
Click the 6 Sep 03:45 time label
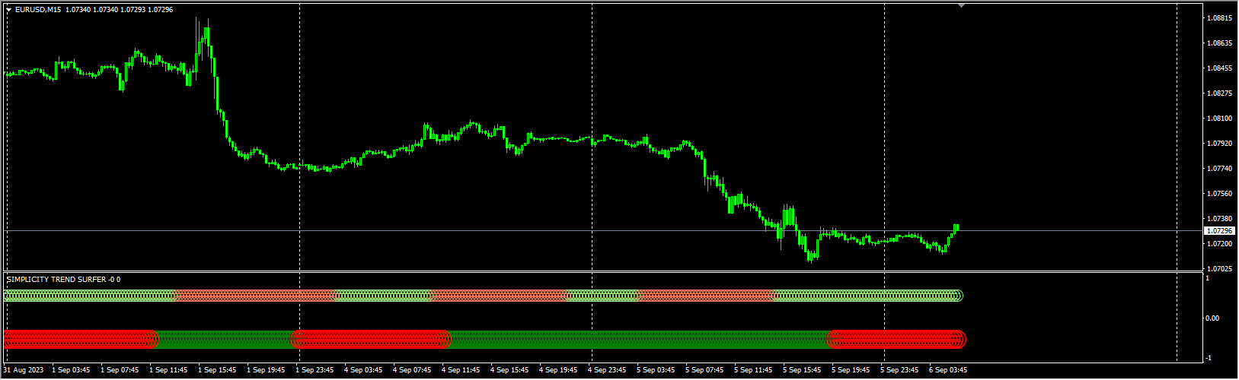tap(948, 370)
